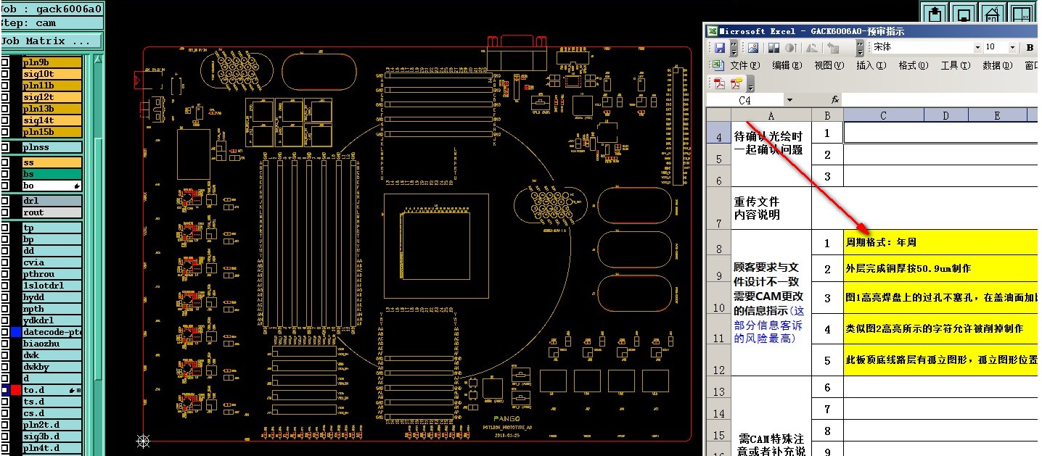This screenshot has height=456, width=1042.
Task: Click the second PDF icon with comment
Action: click(737, 83)
